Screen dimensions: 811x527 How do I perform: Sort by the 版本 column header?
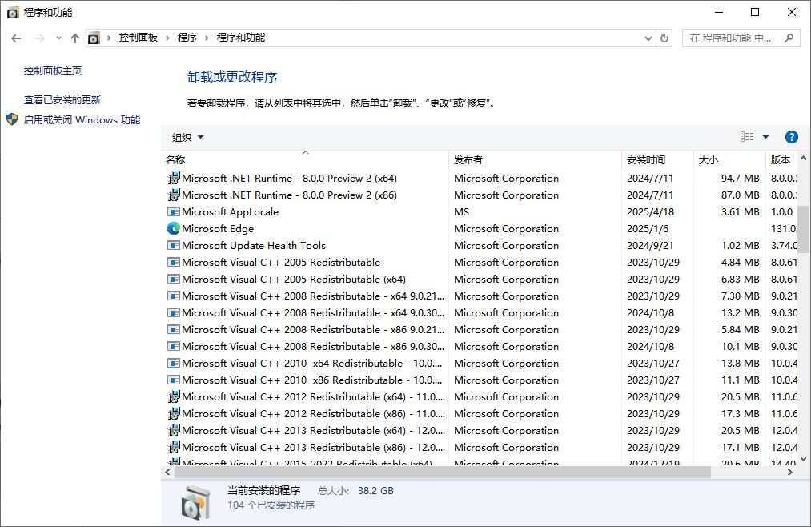[x=781, y=160]
